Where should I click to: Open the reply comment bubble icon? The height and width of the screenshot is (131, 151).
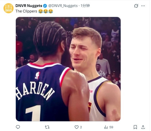[18, 127]
